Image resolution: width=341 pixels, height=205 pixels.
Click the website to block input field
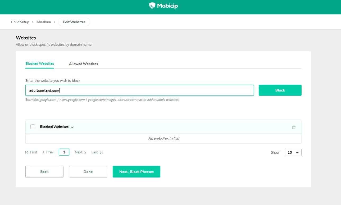point(139,90)
